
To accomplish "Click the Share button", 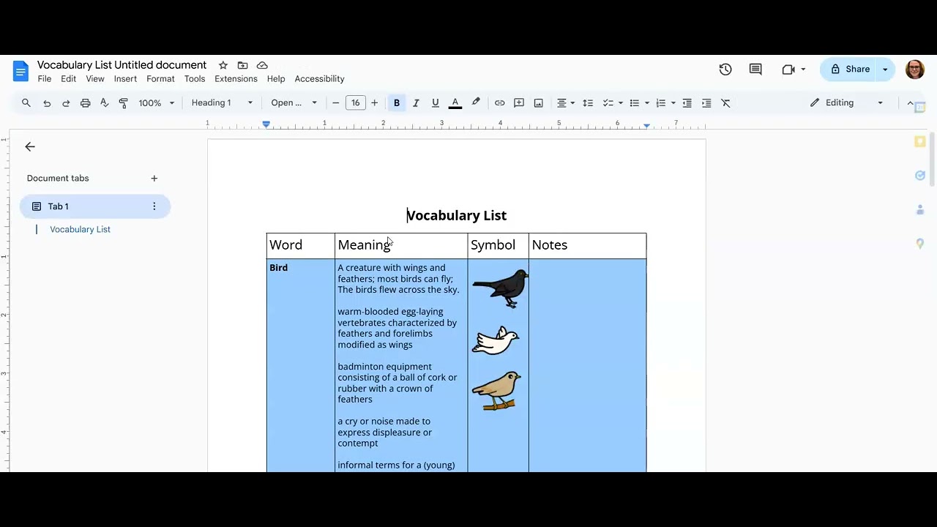I will [x=849, y=70].
